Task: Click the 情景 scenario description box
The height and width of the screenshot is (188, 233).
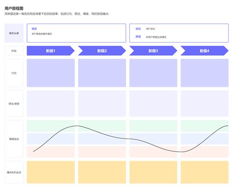Action: pos(76,33)
